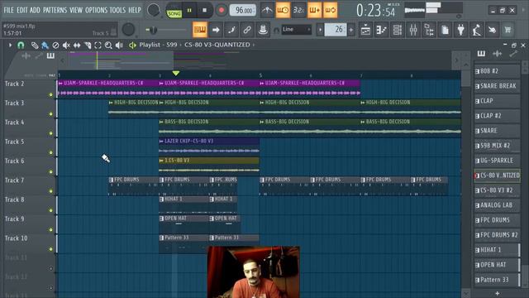Open the EDIT menu
Image resolution: width=529 pixels, height=298 pixels.
point(22,10)
